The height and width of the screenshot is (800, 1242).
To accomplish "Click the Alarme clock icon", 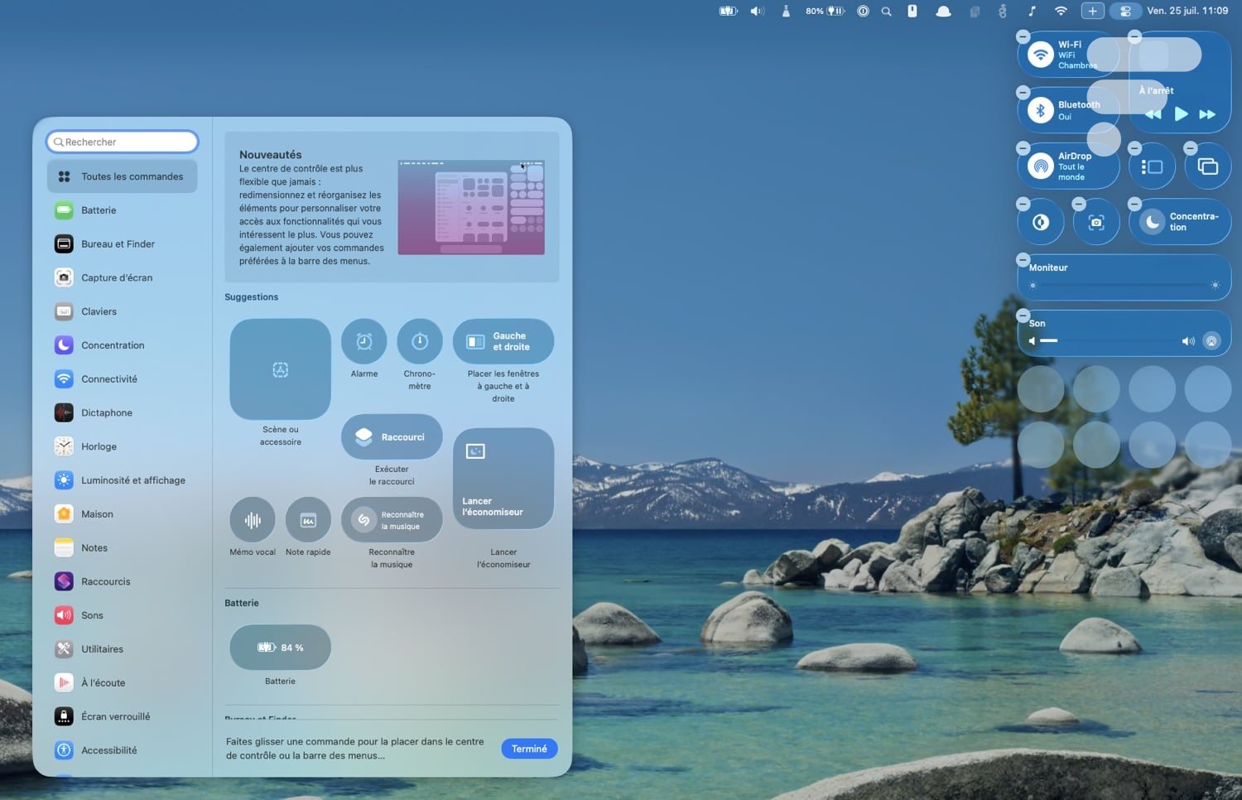I will pyautogui.click(x=363, y=341).
